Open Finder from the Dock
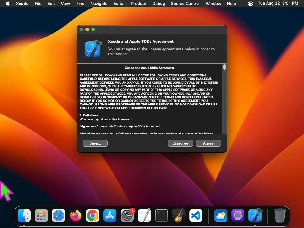This screenshot has width=304, height=228. point(24,216)
